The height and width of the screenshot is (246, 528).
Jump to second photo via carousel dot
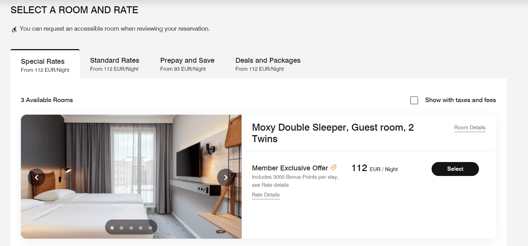121,228
